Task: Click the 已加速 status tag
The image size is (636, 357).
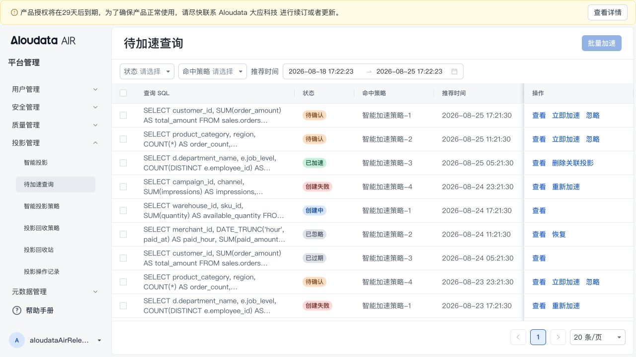Action: pyautogui.click(x=315, y=163)
